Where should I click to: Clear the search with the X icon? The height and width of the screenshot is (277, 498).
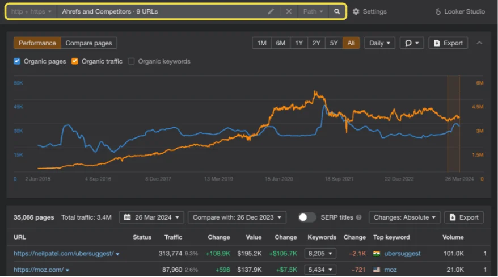point(289,11)
